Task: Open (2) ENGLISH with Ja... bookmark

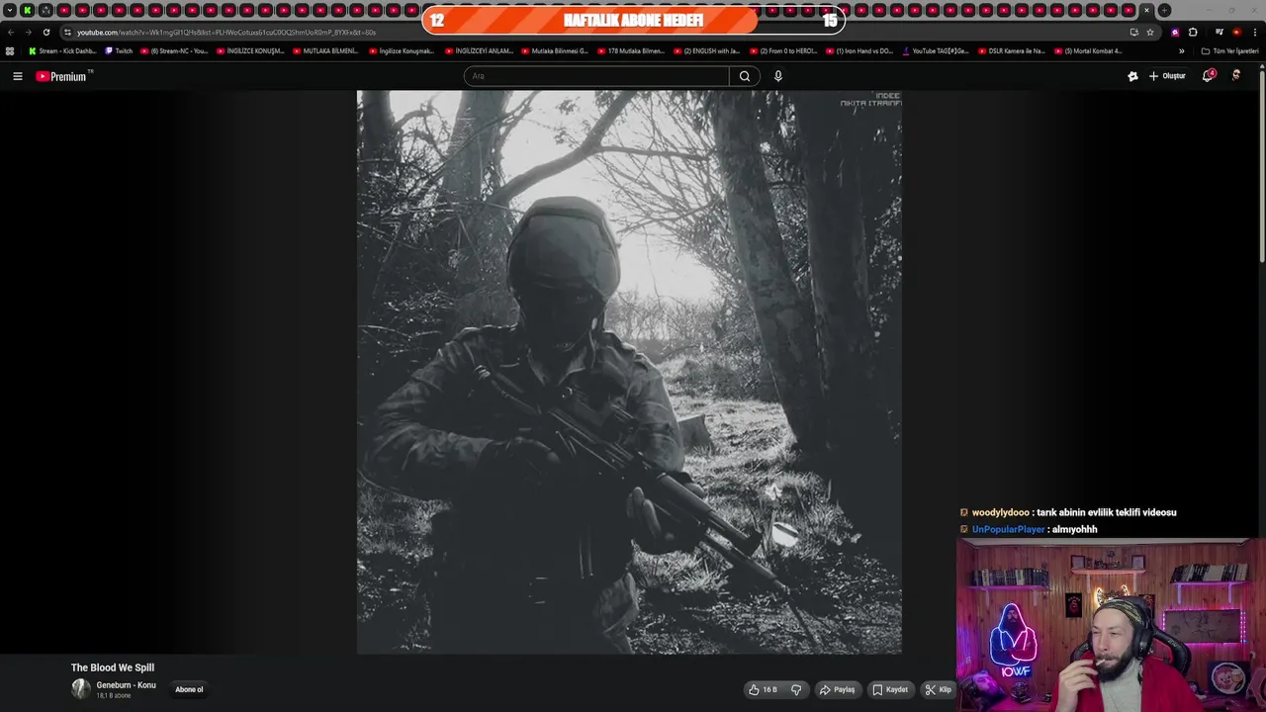Action: click(x=706, y=50)
